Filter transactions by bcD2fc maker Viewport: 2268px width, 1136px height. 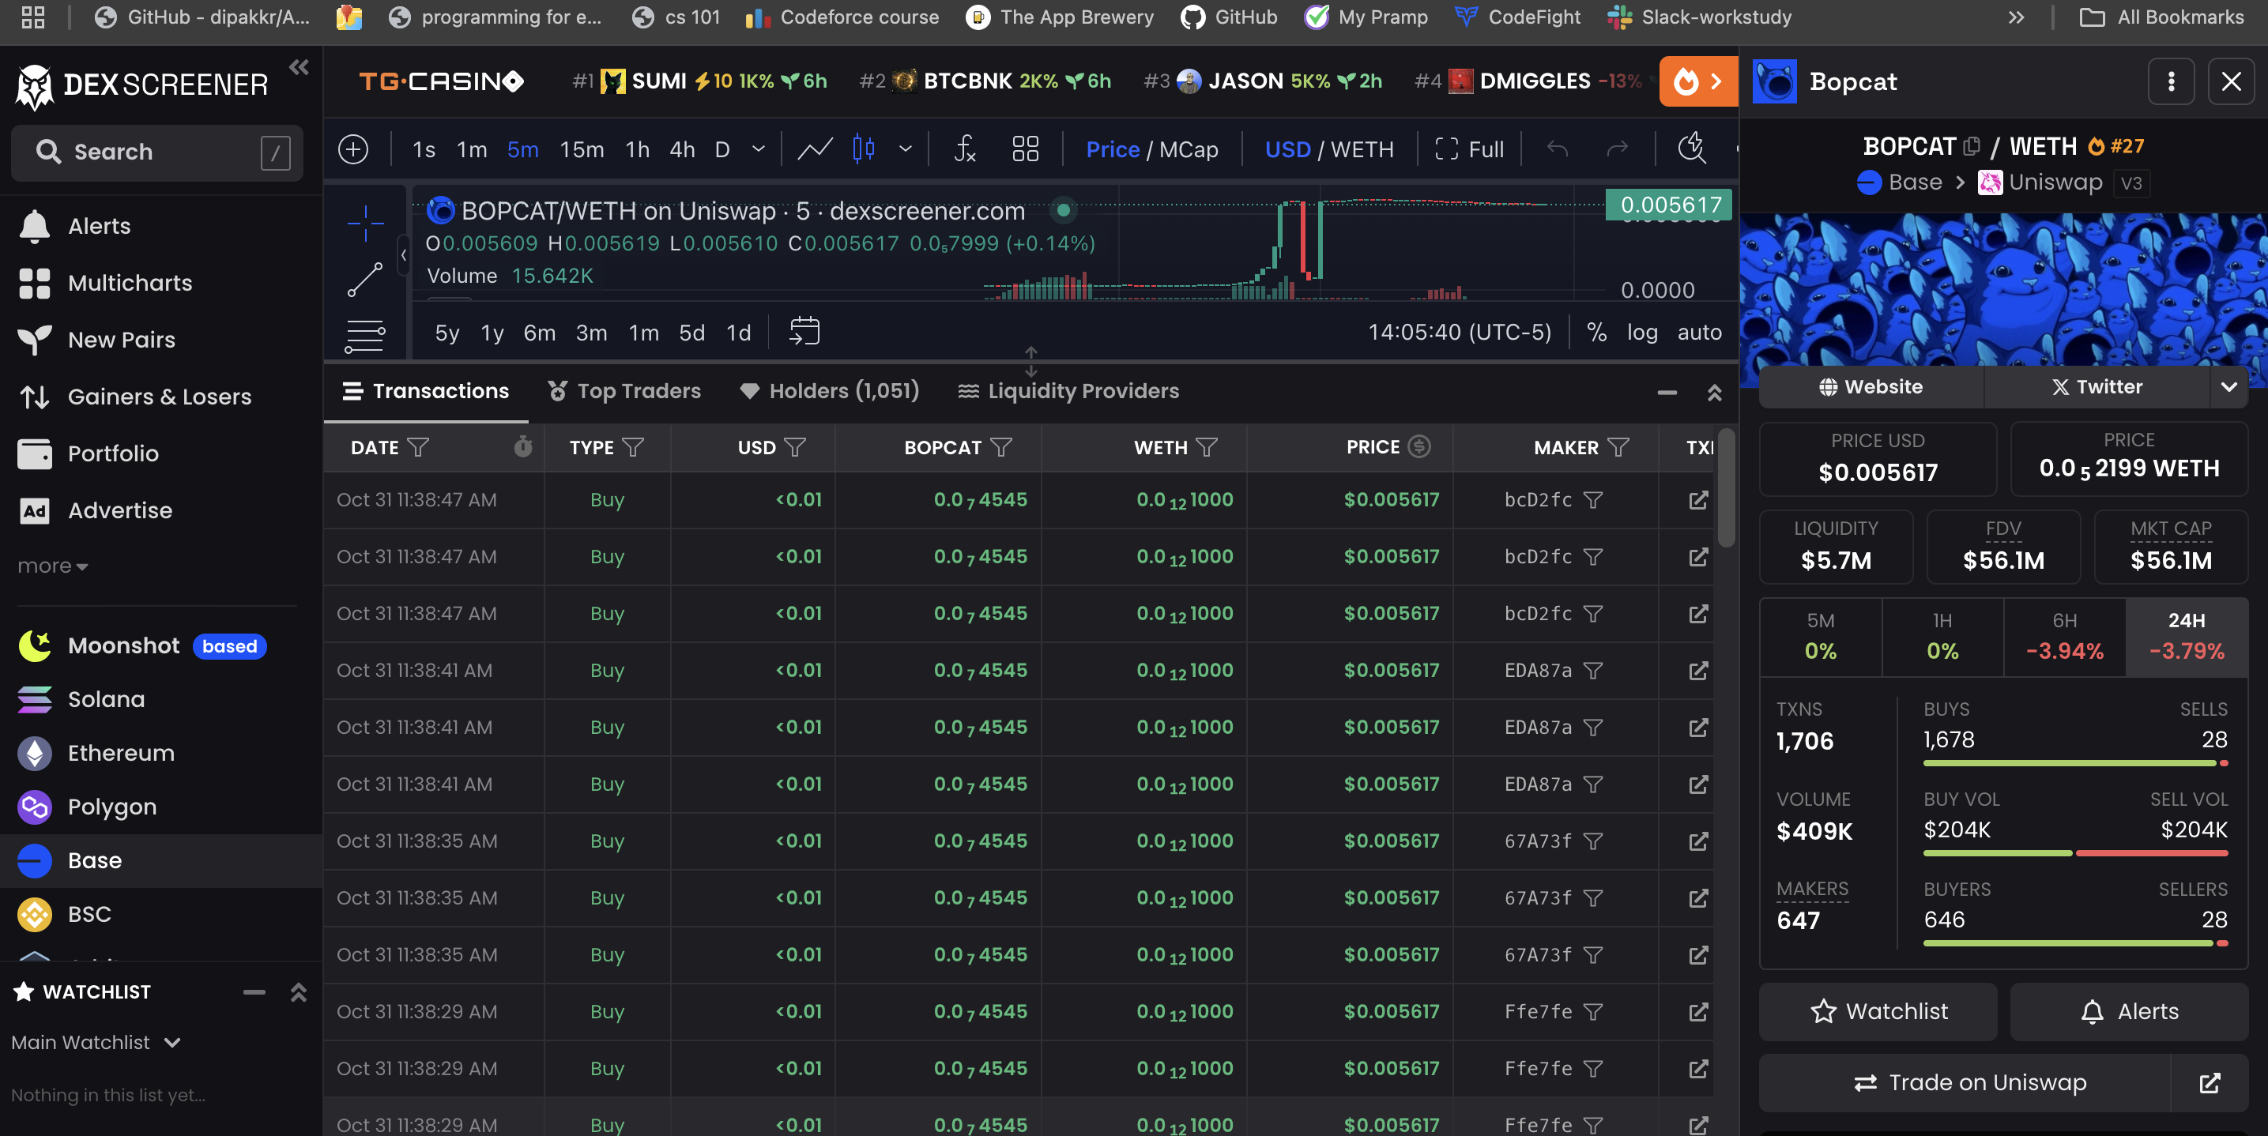(x=1592, y=500)
